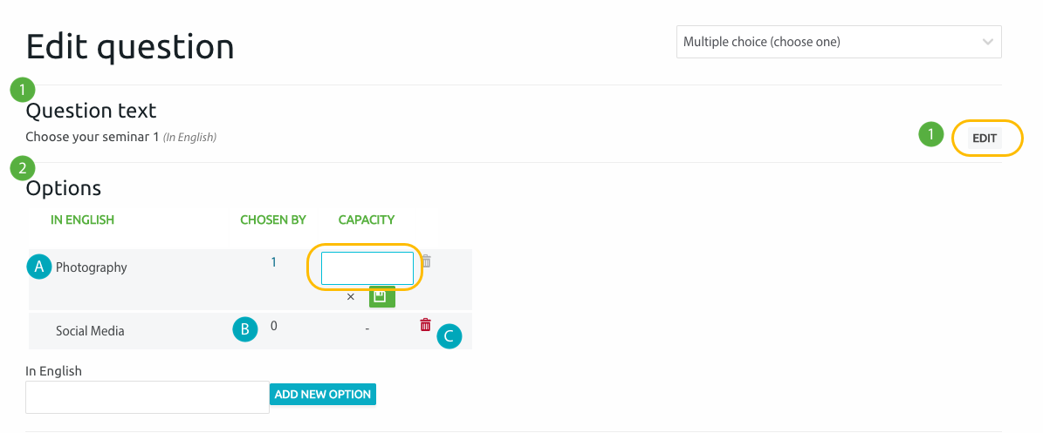This screenshot has height=433, width=1043.
Task: Click the teal A marker badge
Action: [39, 267]
